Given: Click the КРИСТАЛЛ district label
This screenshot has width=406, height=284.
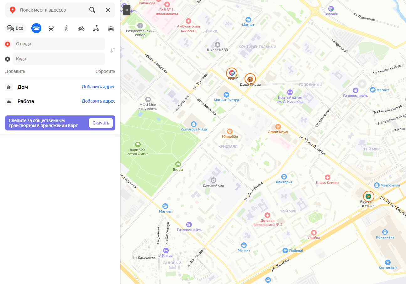Looking at the screenshot, I should pos(228,146).
